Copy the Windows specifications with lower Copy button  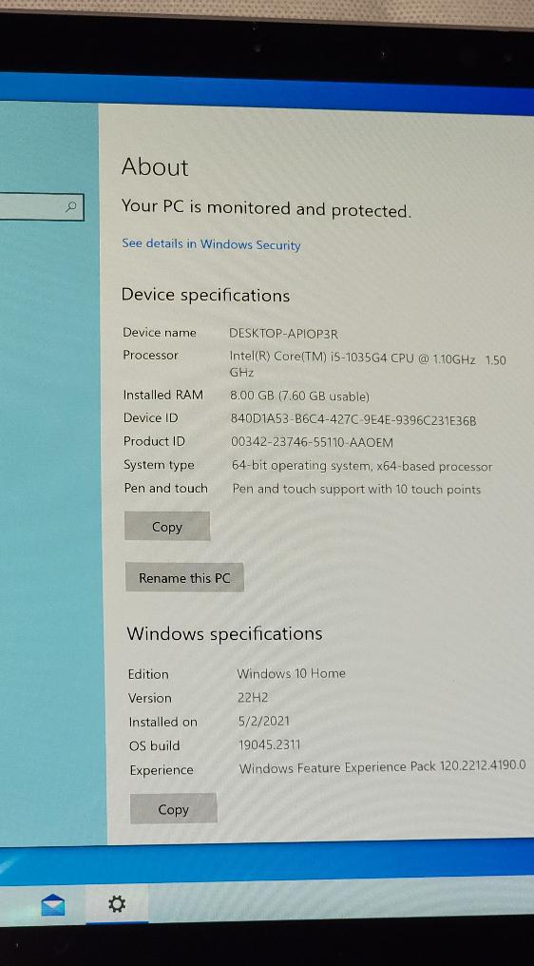coord(173,809)
